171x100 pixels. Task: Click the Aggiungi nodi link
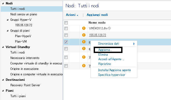coord(97,15)
